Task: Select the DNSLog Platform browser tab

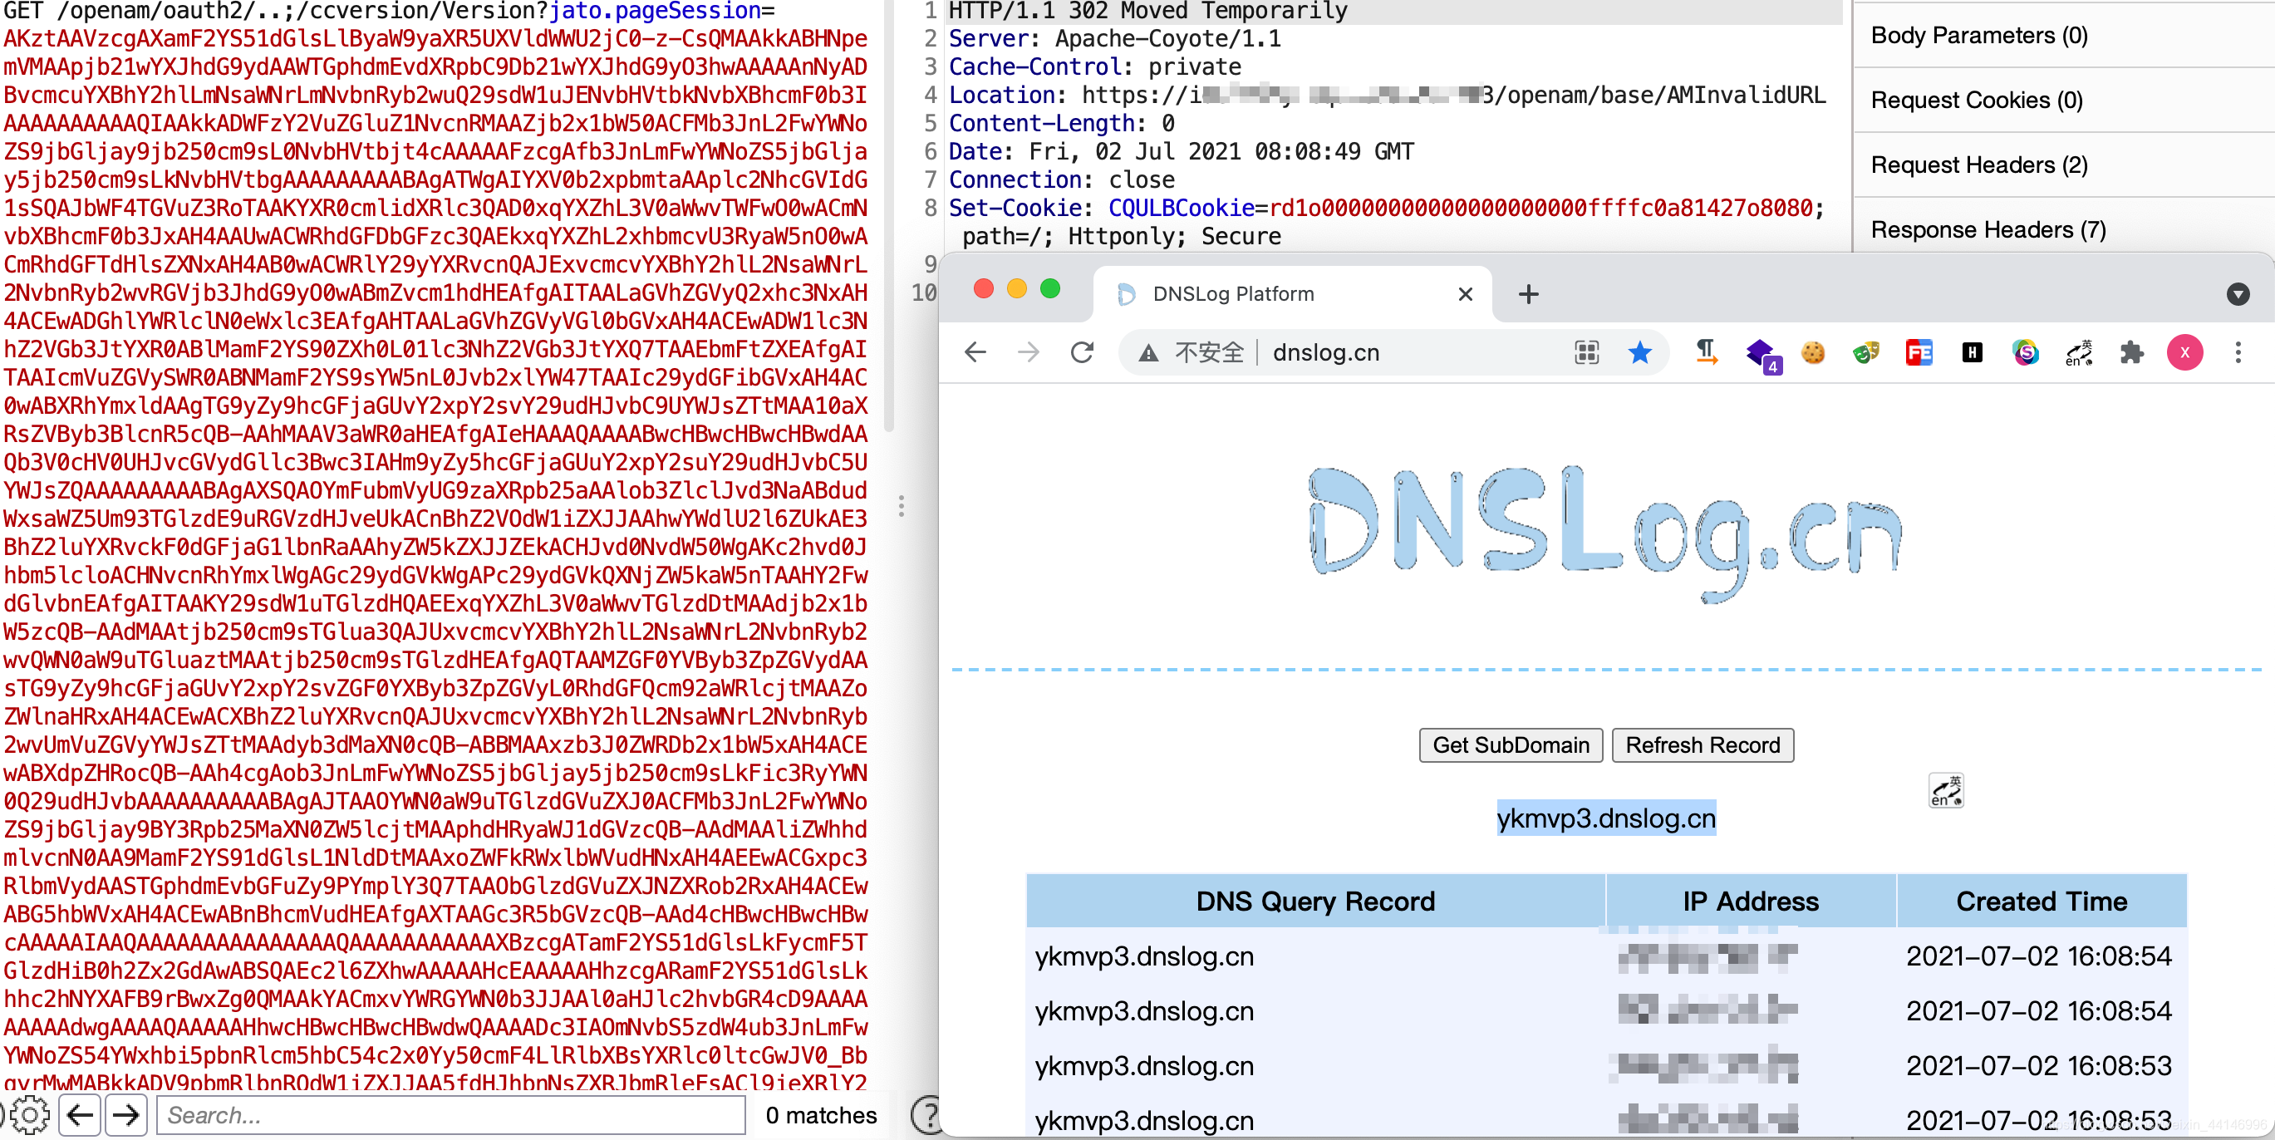Action: pos(1292,294)
